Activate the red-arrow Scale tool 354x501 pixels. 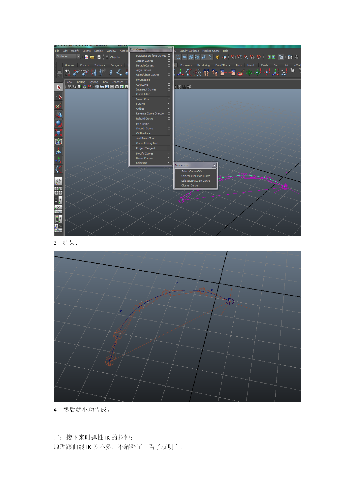[x=59, y=133]
